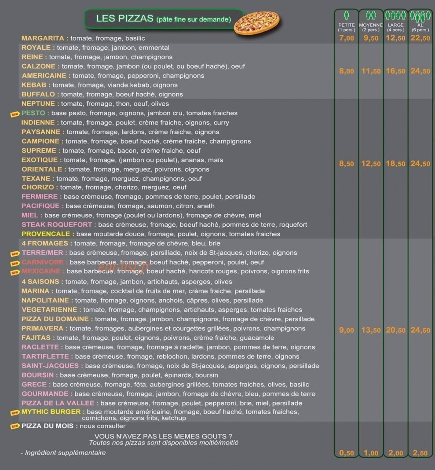Click the 4 SAISONS pizza name
Viewport: 435px width, 470px height.
coord(40,282)
